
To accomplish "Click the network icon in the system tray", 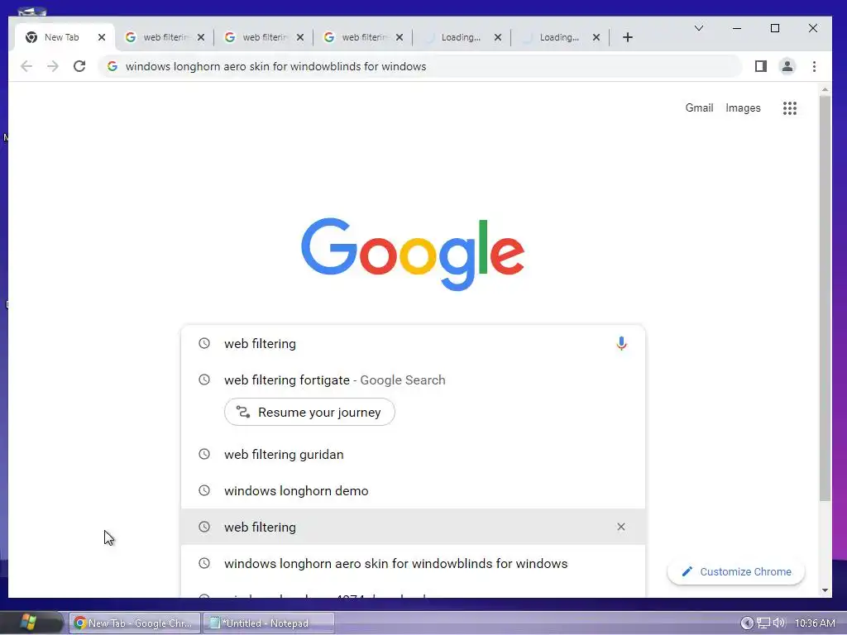I will 763,623.
